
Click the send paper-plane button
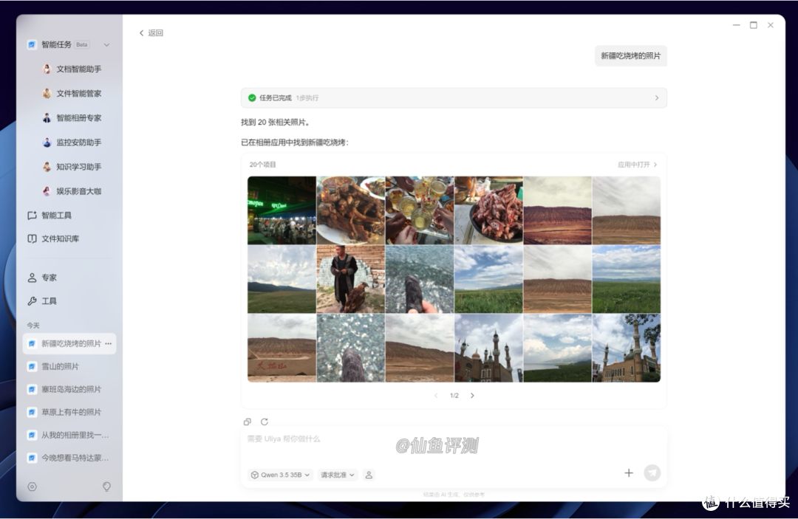click(x=652, y=472)
